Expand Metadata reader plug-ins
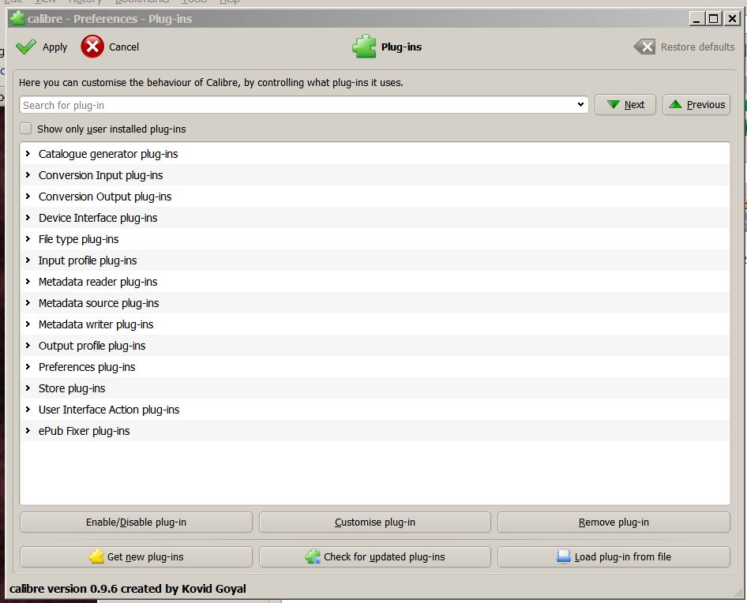 (x=28, y=282)
